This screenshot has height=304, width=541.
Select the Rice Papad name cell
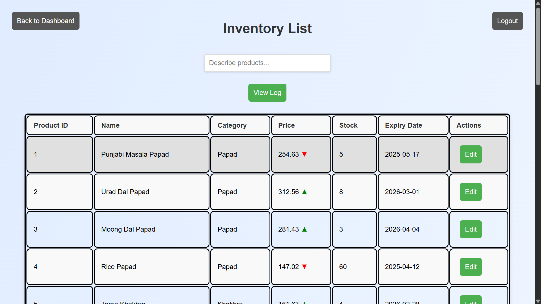152,267
